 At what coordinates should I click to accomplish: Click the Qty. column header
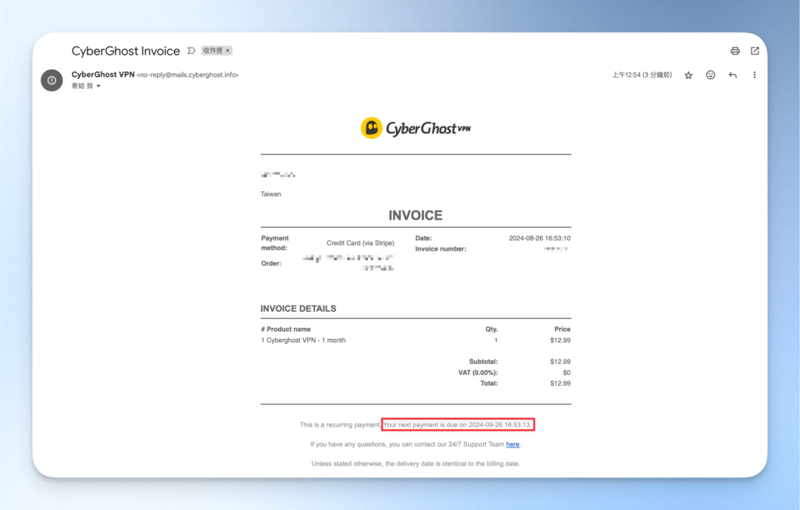point(491,329)
